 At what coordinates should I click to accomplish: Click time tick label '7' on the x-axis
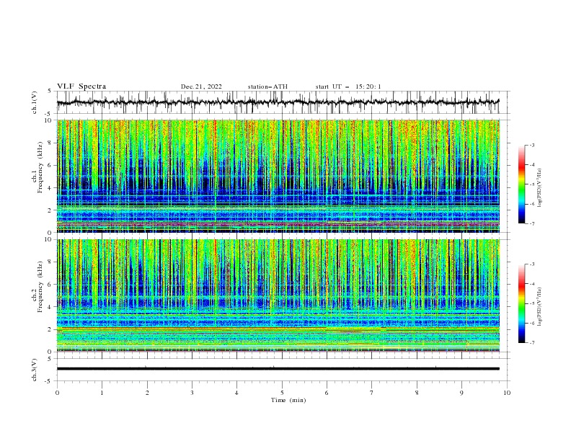pos(372,393)
